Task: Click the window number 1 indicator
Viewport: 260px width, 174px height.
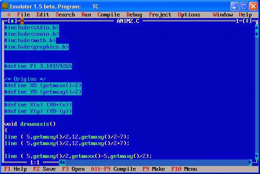Action: click(237, 21)
